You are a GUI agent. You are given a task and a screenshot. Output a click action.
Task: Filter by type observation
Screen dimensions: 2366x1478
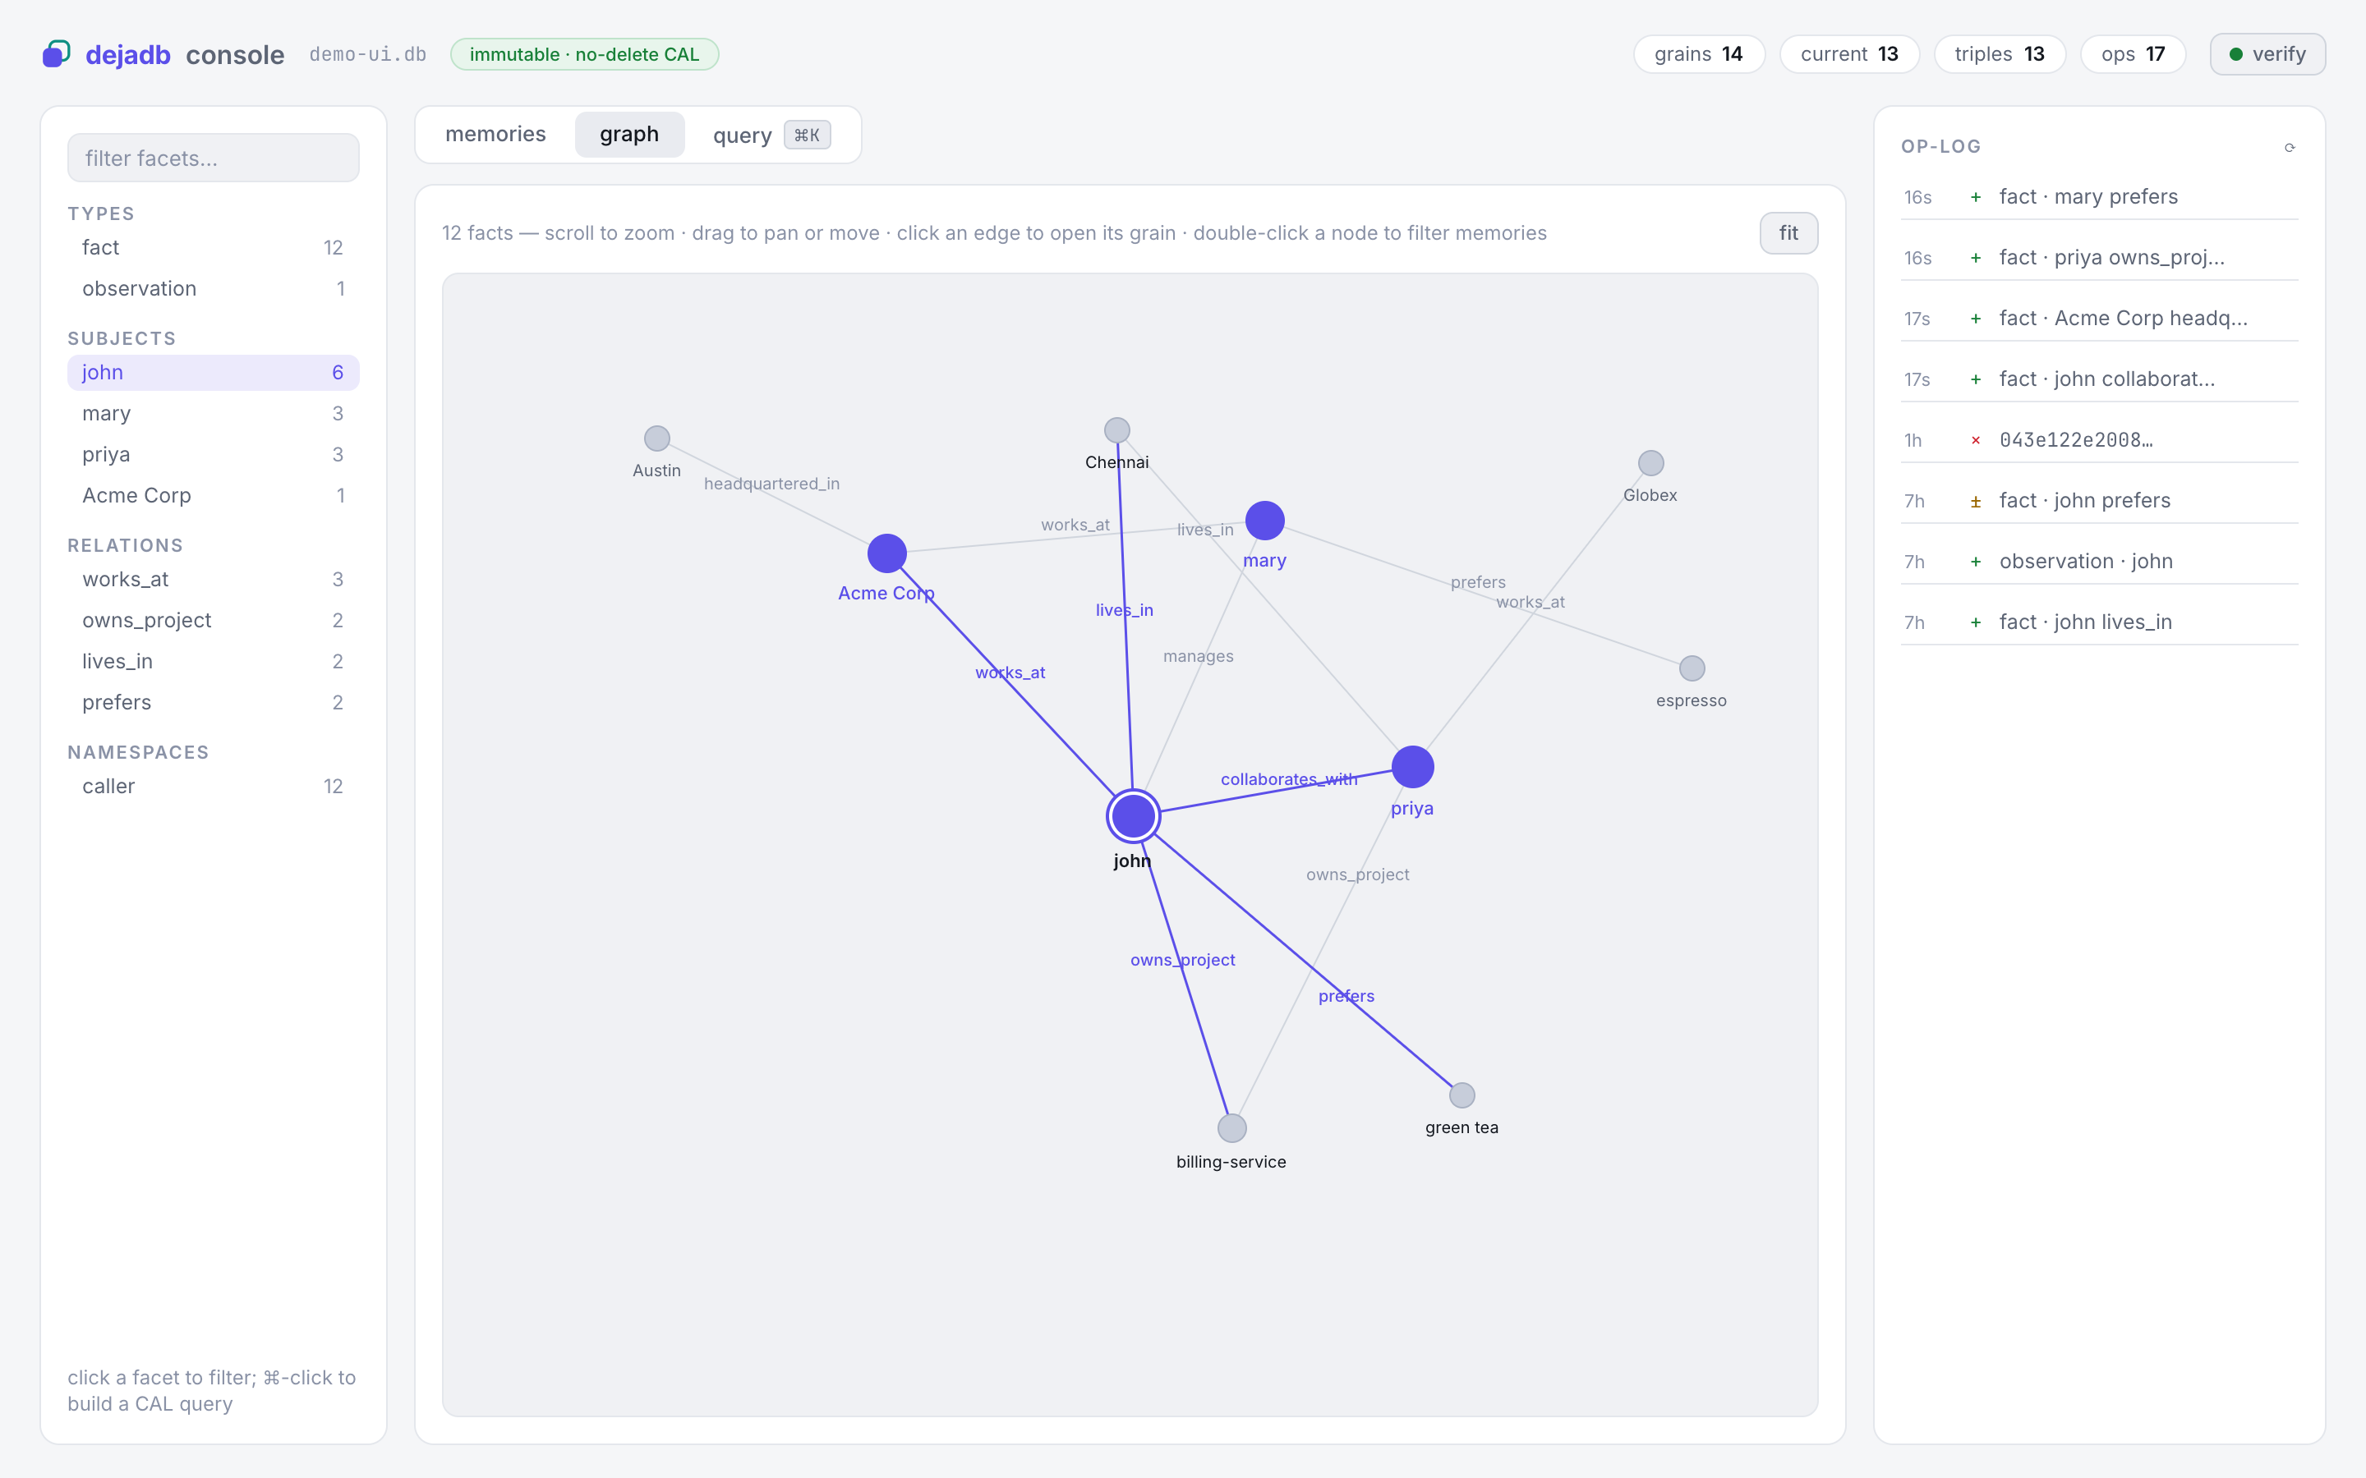pos(213,288)
